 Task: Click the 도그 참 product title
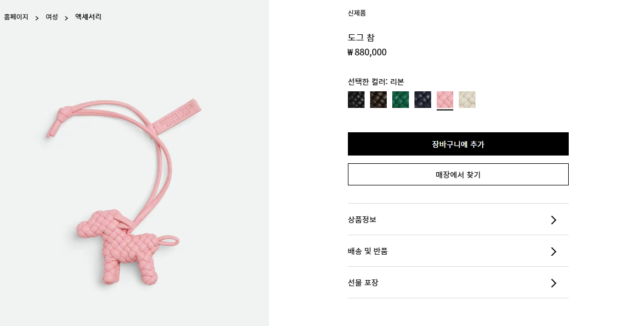[361, 38]
